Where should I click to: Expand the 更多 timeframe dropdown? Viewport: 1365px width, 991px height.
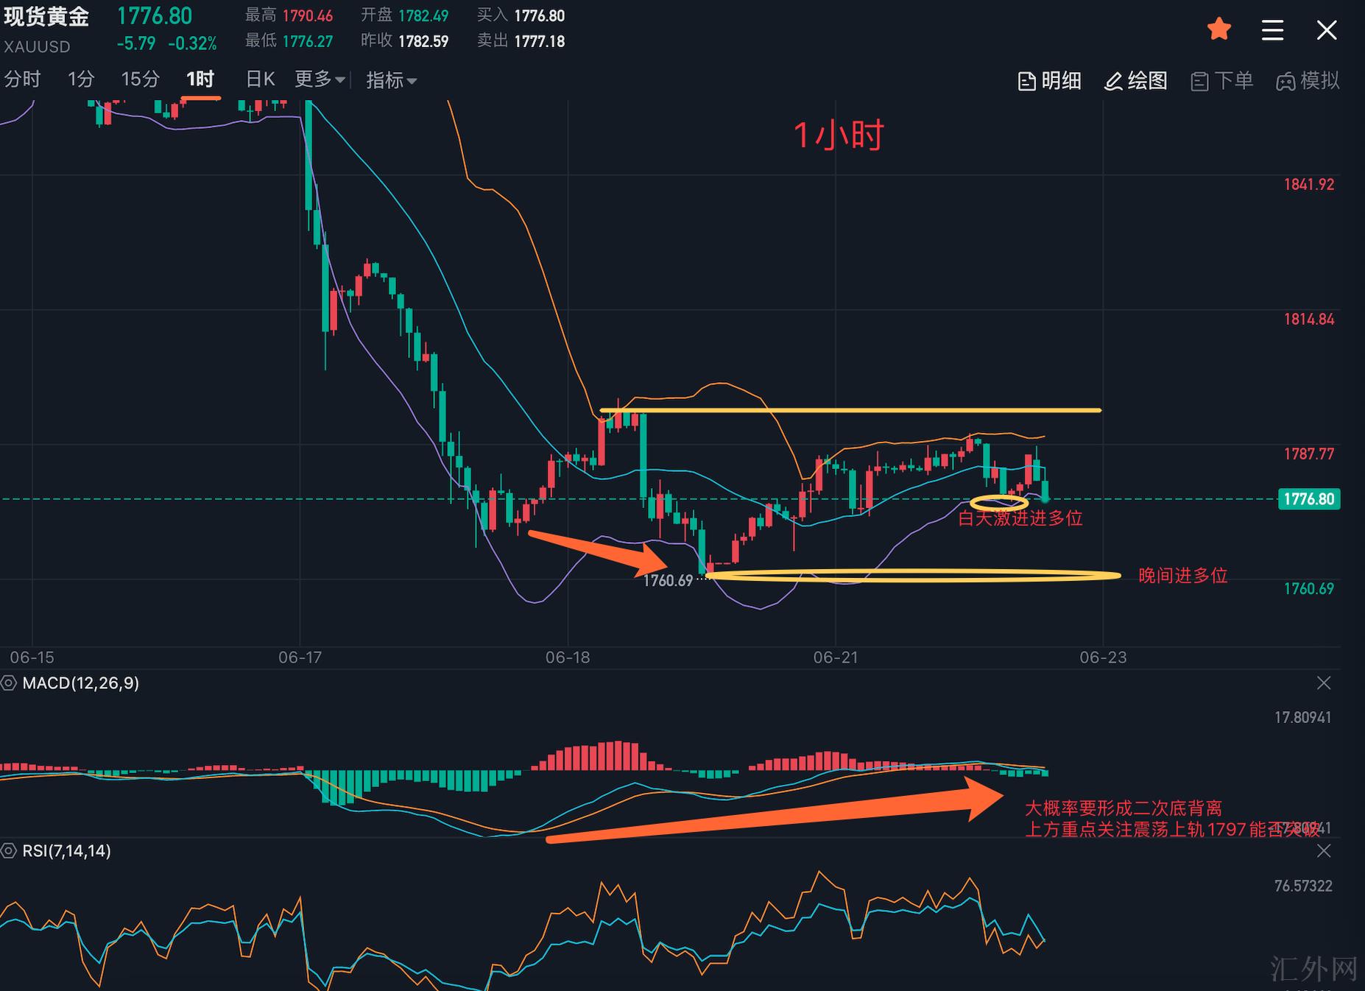[320, 80]
